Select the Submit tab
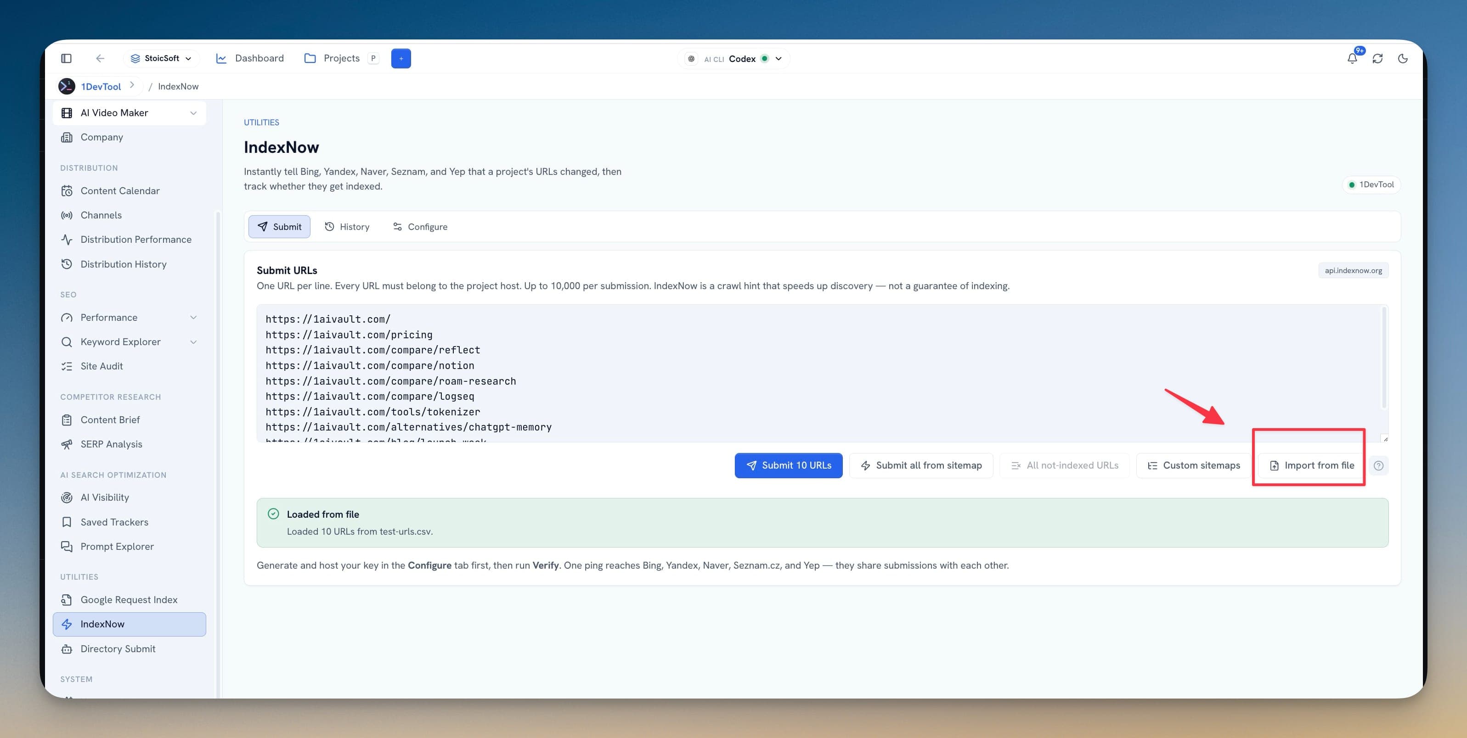Image resolution: width=1467 pixels, height=738 pixels. [x=279, y=226]
